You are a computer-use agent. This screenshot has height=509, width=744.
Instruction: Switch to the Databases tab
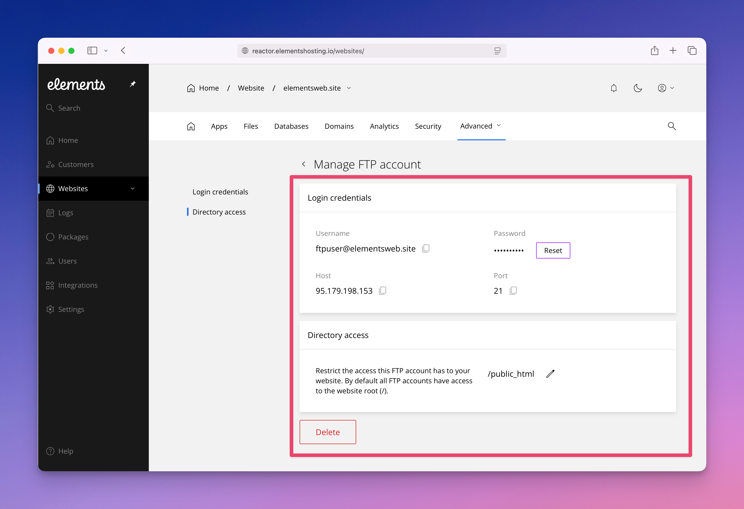coord(291,126)
